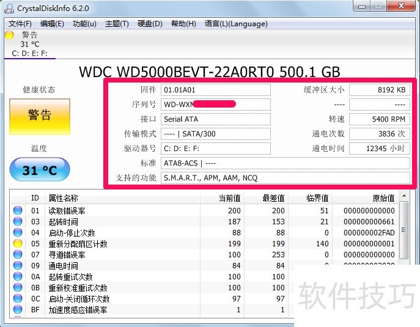The height and width of the screenshot is (327, 420).
Task: Click the buffer size value 8192 KB
Action: click(380, 90)
